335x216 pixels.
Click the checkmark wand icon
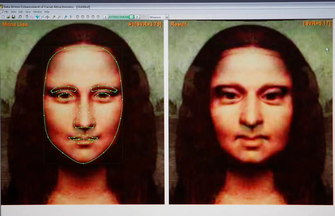[71, 17]
